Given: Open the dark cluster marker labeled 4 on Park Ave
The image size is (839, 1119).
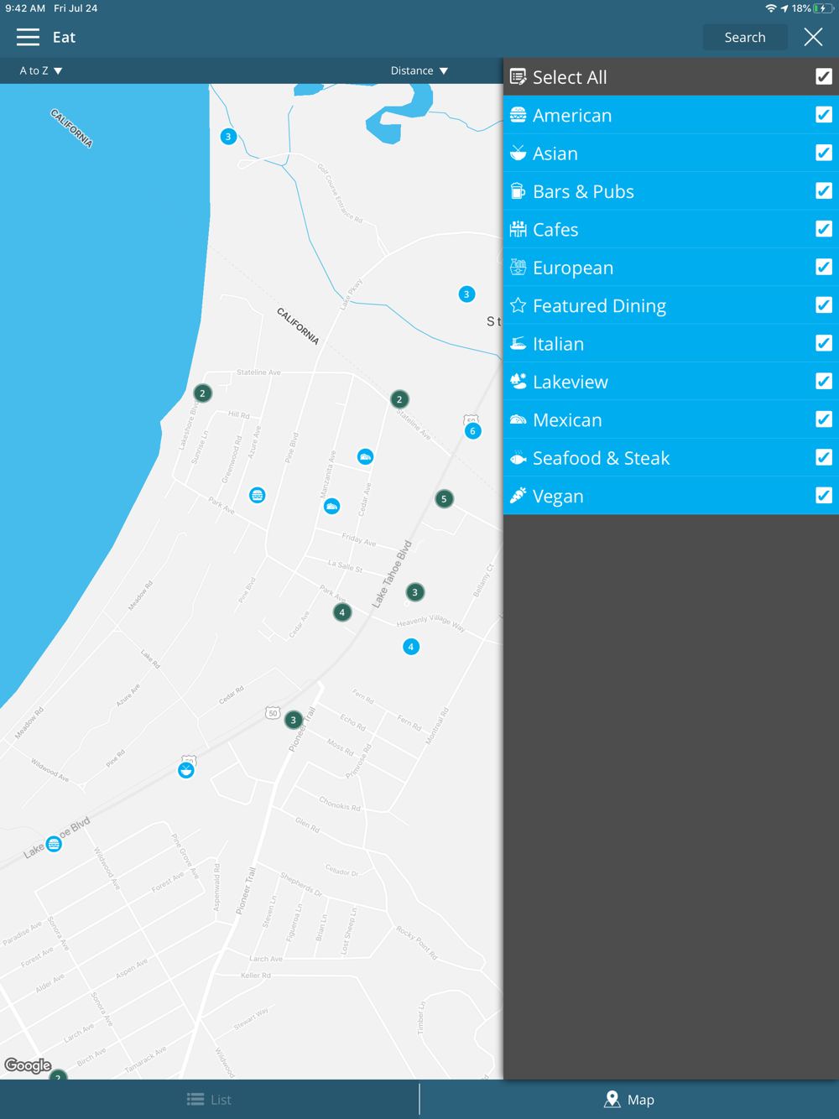Looking at the screenshot, I should pyautogui.click(x=342, y=612).
